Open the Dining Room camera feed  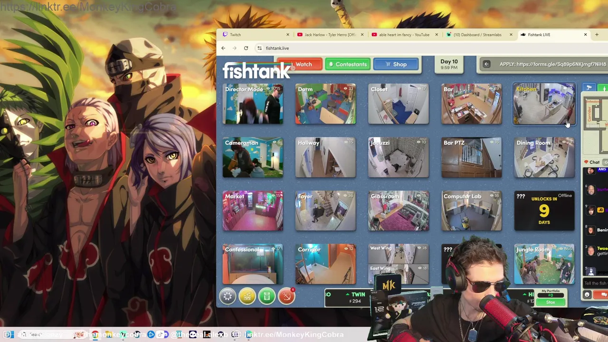click(544, 158)
